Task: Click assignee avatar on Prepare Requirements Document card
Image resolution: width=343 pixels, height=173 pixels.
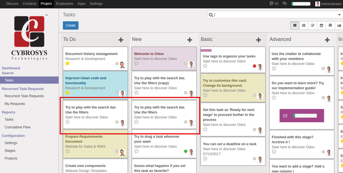Action: coord(122,152)
